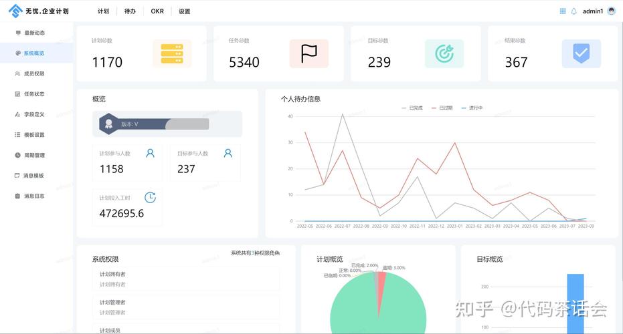Viewport: 623px width, 334px height.
Task: Click the 计划管理者 role row
Action: tap(186, 307)
